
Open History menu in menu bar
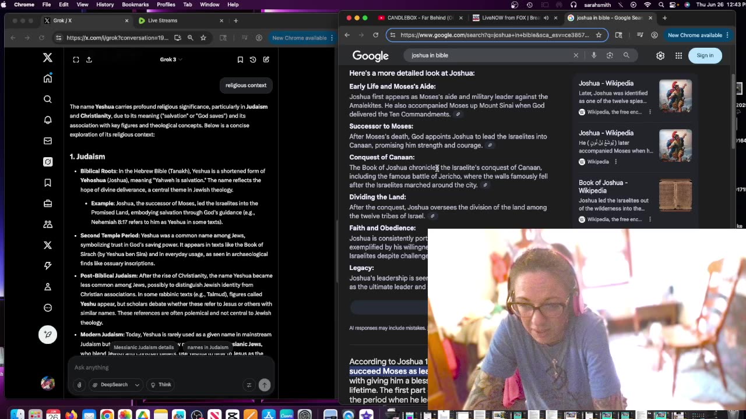[105, 5]
